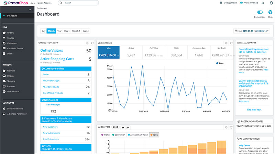Open Payment in the sidebar

[x=11, y=86]
